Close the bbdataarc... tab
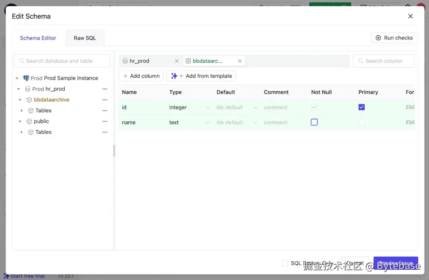Screen dimensions: 429x280 [240, 61]
